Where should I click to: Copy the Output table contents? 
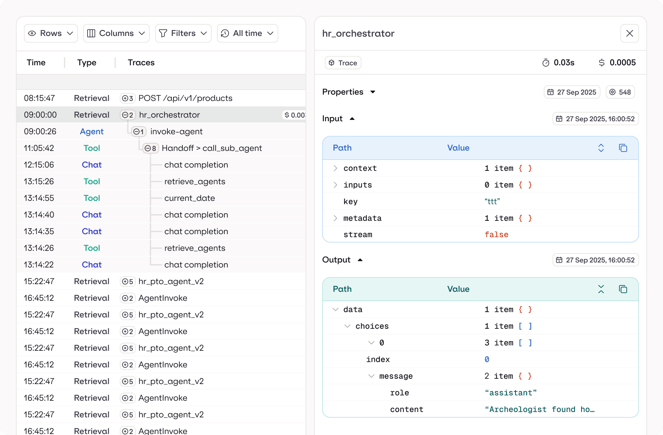[x=623, y=289]
